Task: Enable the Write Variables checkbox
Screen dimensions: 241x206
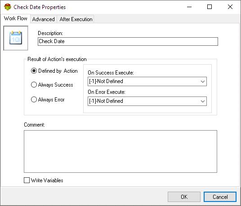Action: coord(27,180)
